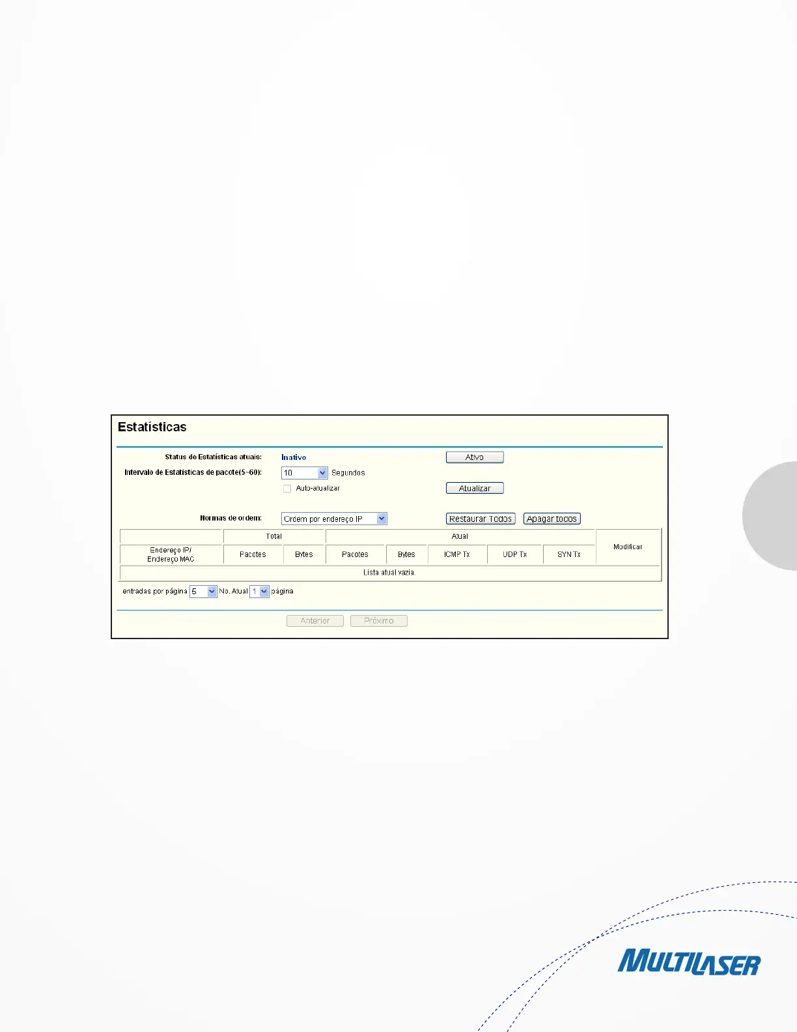Click the 'SYN Tx' column header
The image size is (797, 1032).
(569, 554)
